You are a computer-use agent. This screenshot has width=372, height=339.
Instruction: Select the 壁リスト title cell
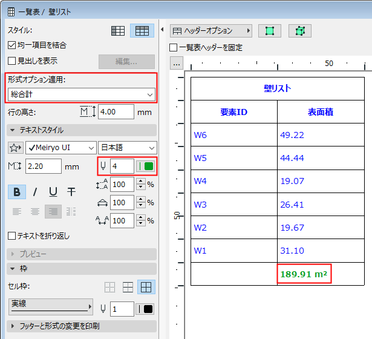(278, 88)
